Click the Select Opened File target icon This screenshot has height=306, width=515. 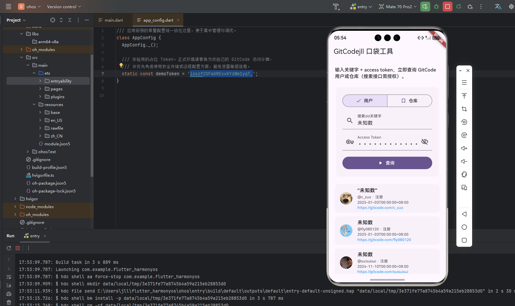click(x=53, y=20)
